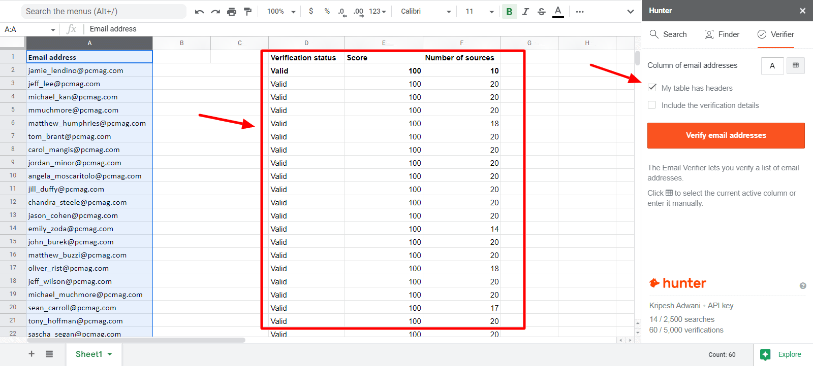Open the zoom 100% dropdown

(x=282, y=12)
